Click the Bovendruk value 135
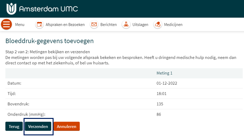 pos(160,104)
